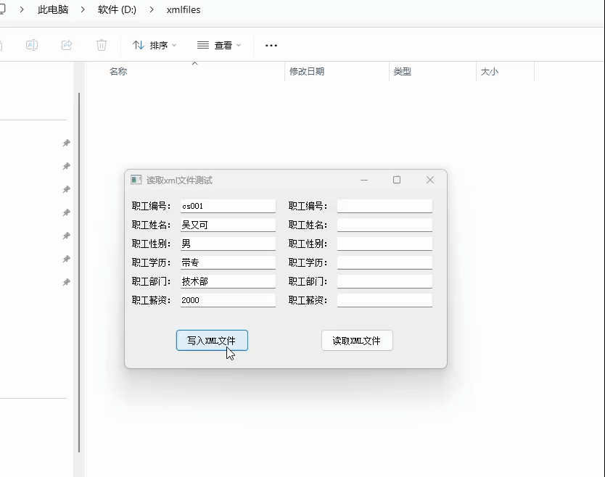Click the rename icon in Explorer toolbar

coord(32,45)
